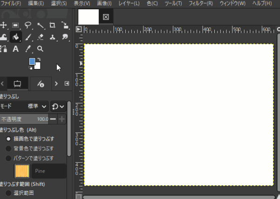Expand the mode reset dropdown arrow
The width and height of the screenshot is (280, 199).
(58, 106)
